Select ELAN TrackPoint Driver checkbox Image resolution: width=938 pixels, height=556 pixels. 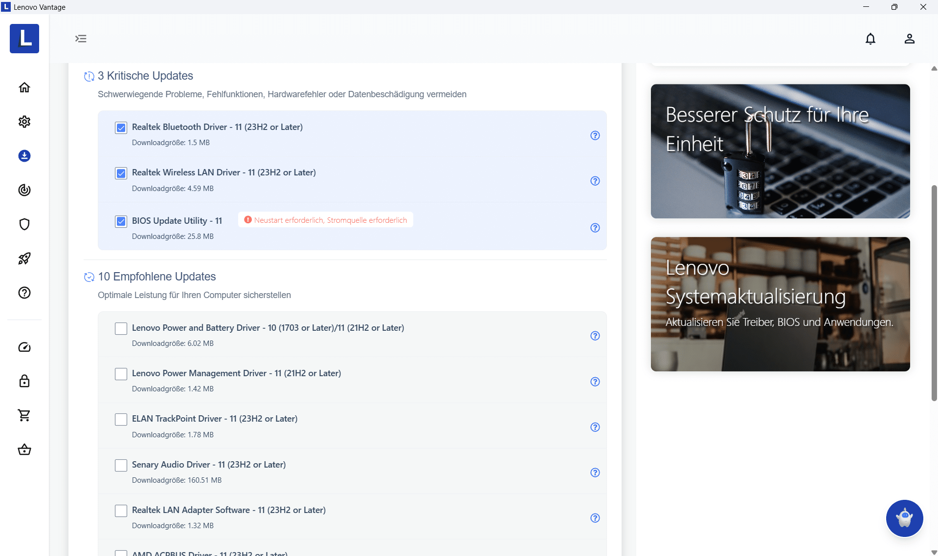tap(121, 419)
